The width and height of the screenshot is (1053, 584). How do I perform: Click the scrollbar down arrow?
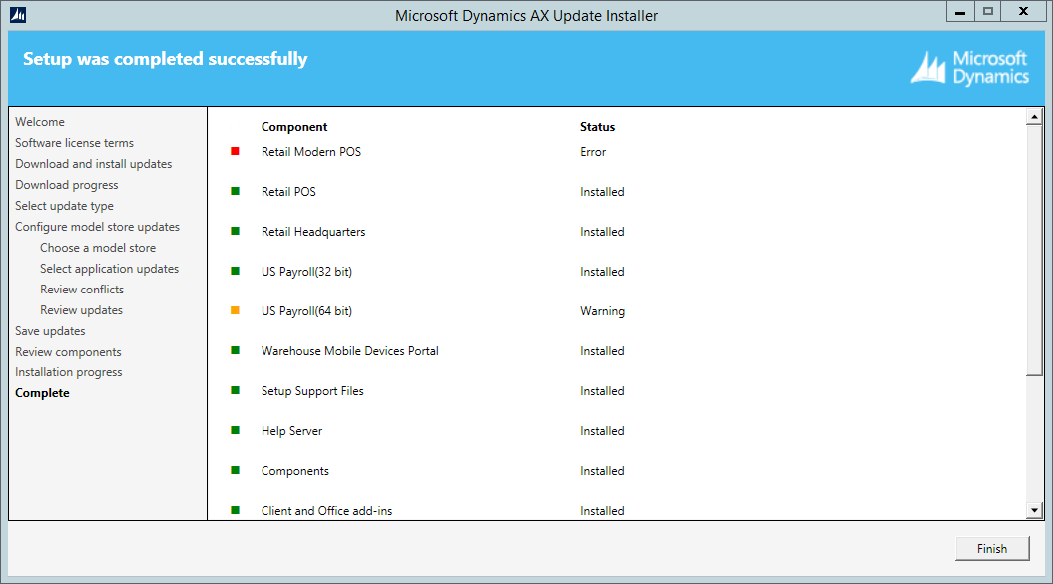[1034, 511]
